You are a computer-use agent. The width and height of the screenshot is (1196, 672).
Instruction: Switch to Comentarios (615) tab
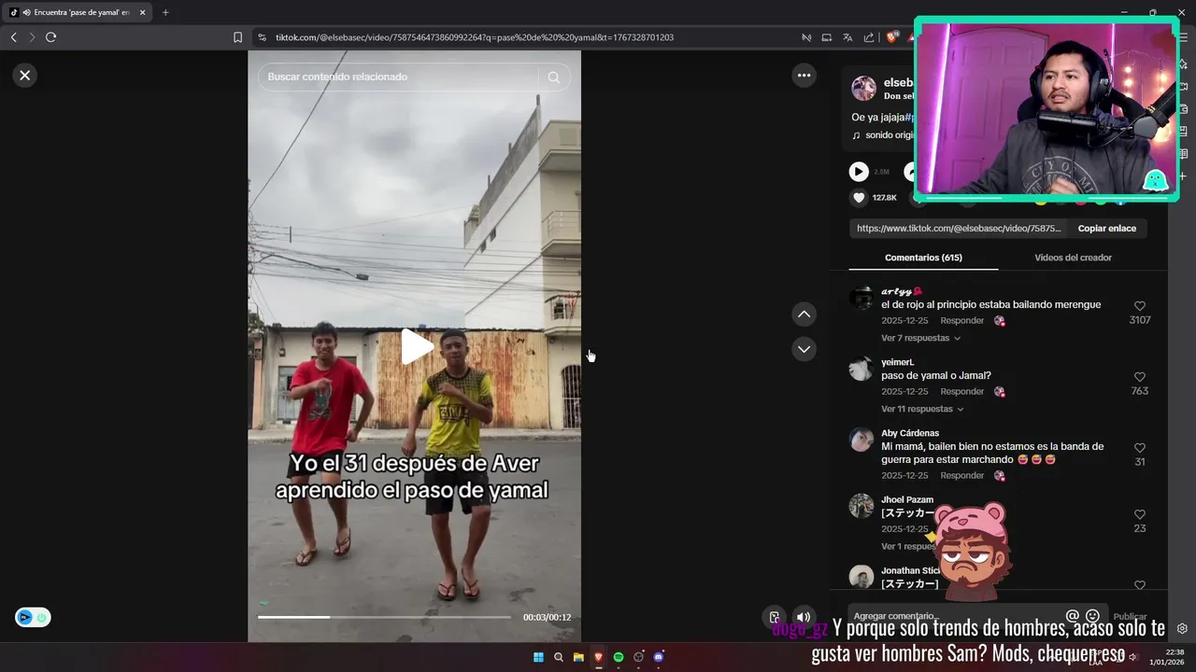click(x=923, y=258)
